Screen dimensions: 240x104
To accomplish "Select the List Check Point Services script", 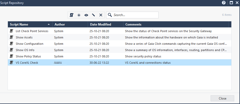I will [119, 31].
